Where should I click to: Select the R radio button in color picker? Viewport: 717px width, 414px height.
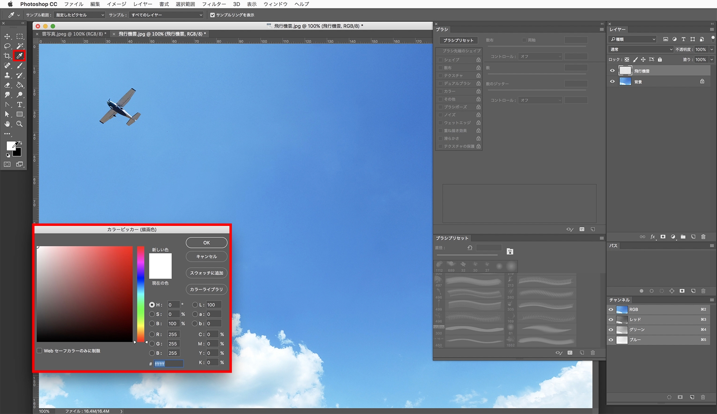tap(152, 334)
